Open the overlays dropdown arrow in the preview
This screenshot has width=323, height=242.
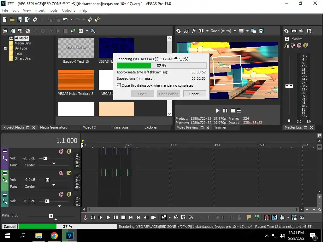pos(247,31)
